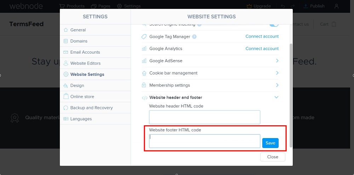Click the Website Settings gear icon

[x=66, y=74]
